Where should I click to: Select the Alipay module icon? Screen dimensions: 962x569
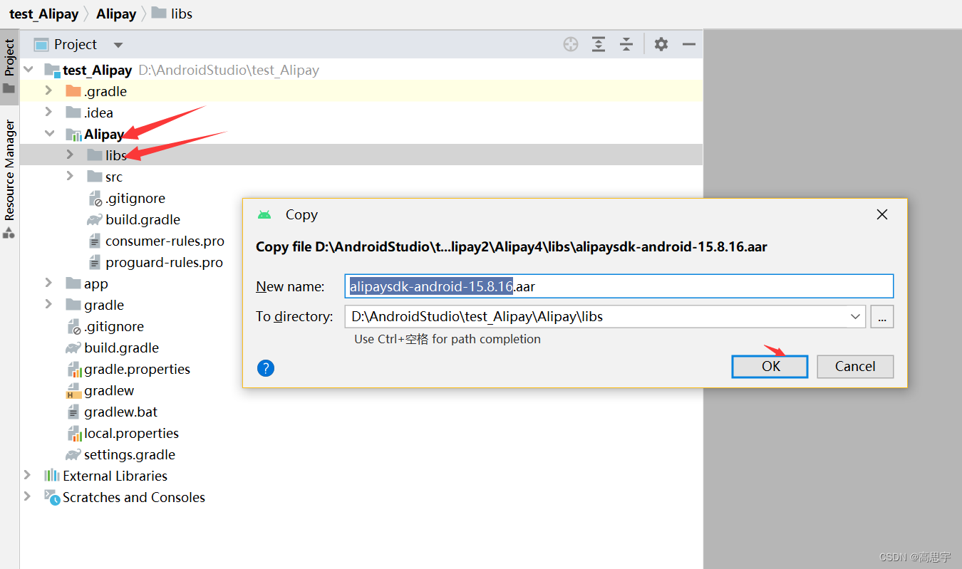[73, 134]
